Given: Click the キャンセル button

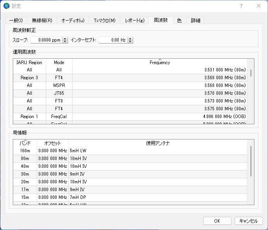Looking at the screenshot, I should pyautogui.click(x=249, y=221).
